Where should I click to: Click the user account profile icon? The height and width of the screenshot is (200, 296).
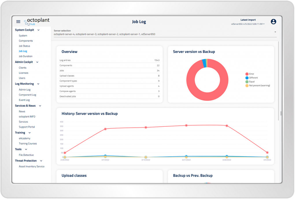coord(273,22)
